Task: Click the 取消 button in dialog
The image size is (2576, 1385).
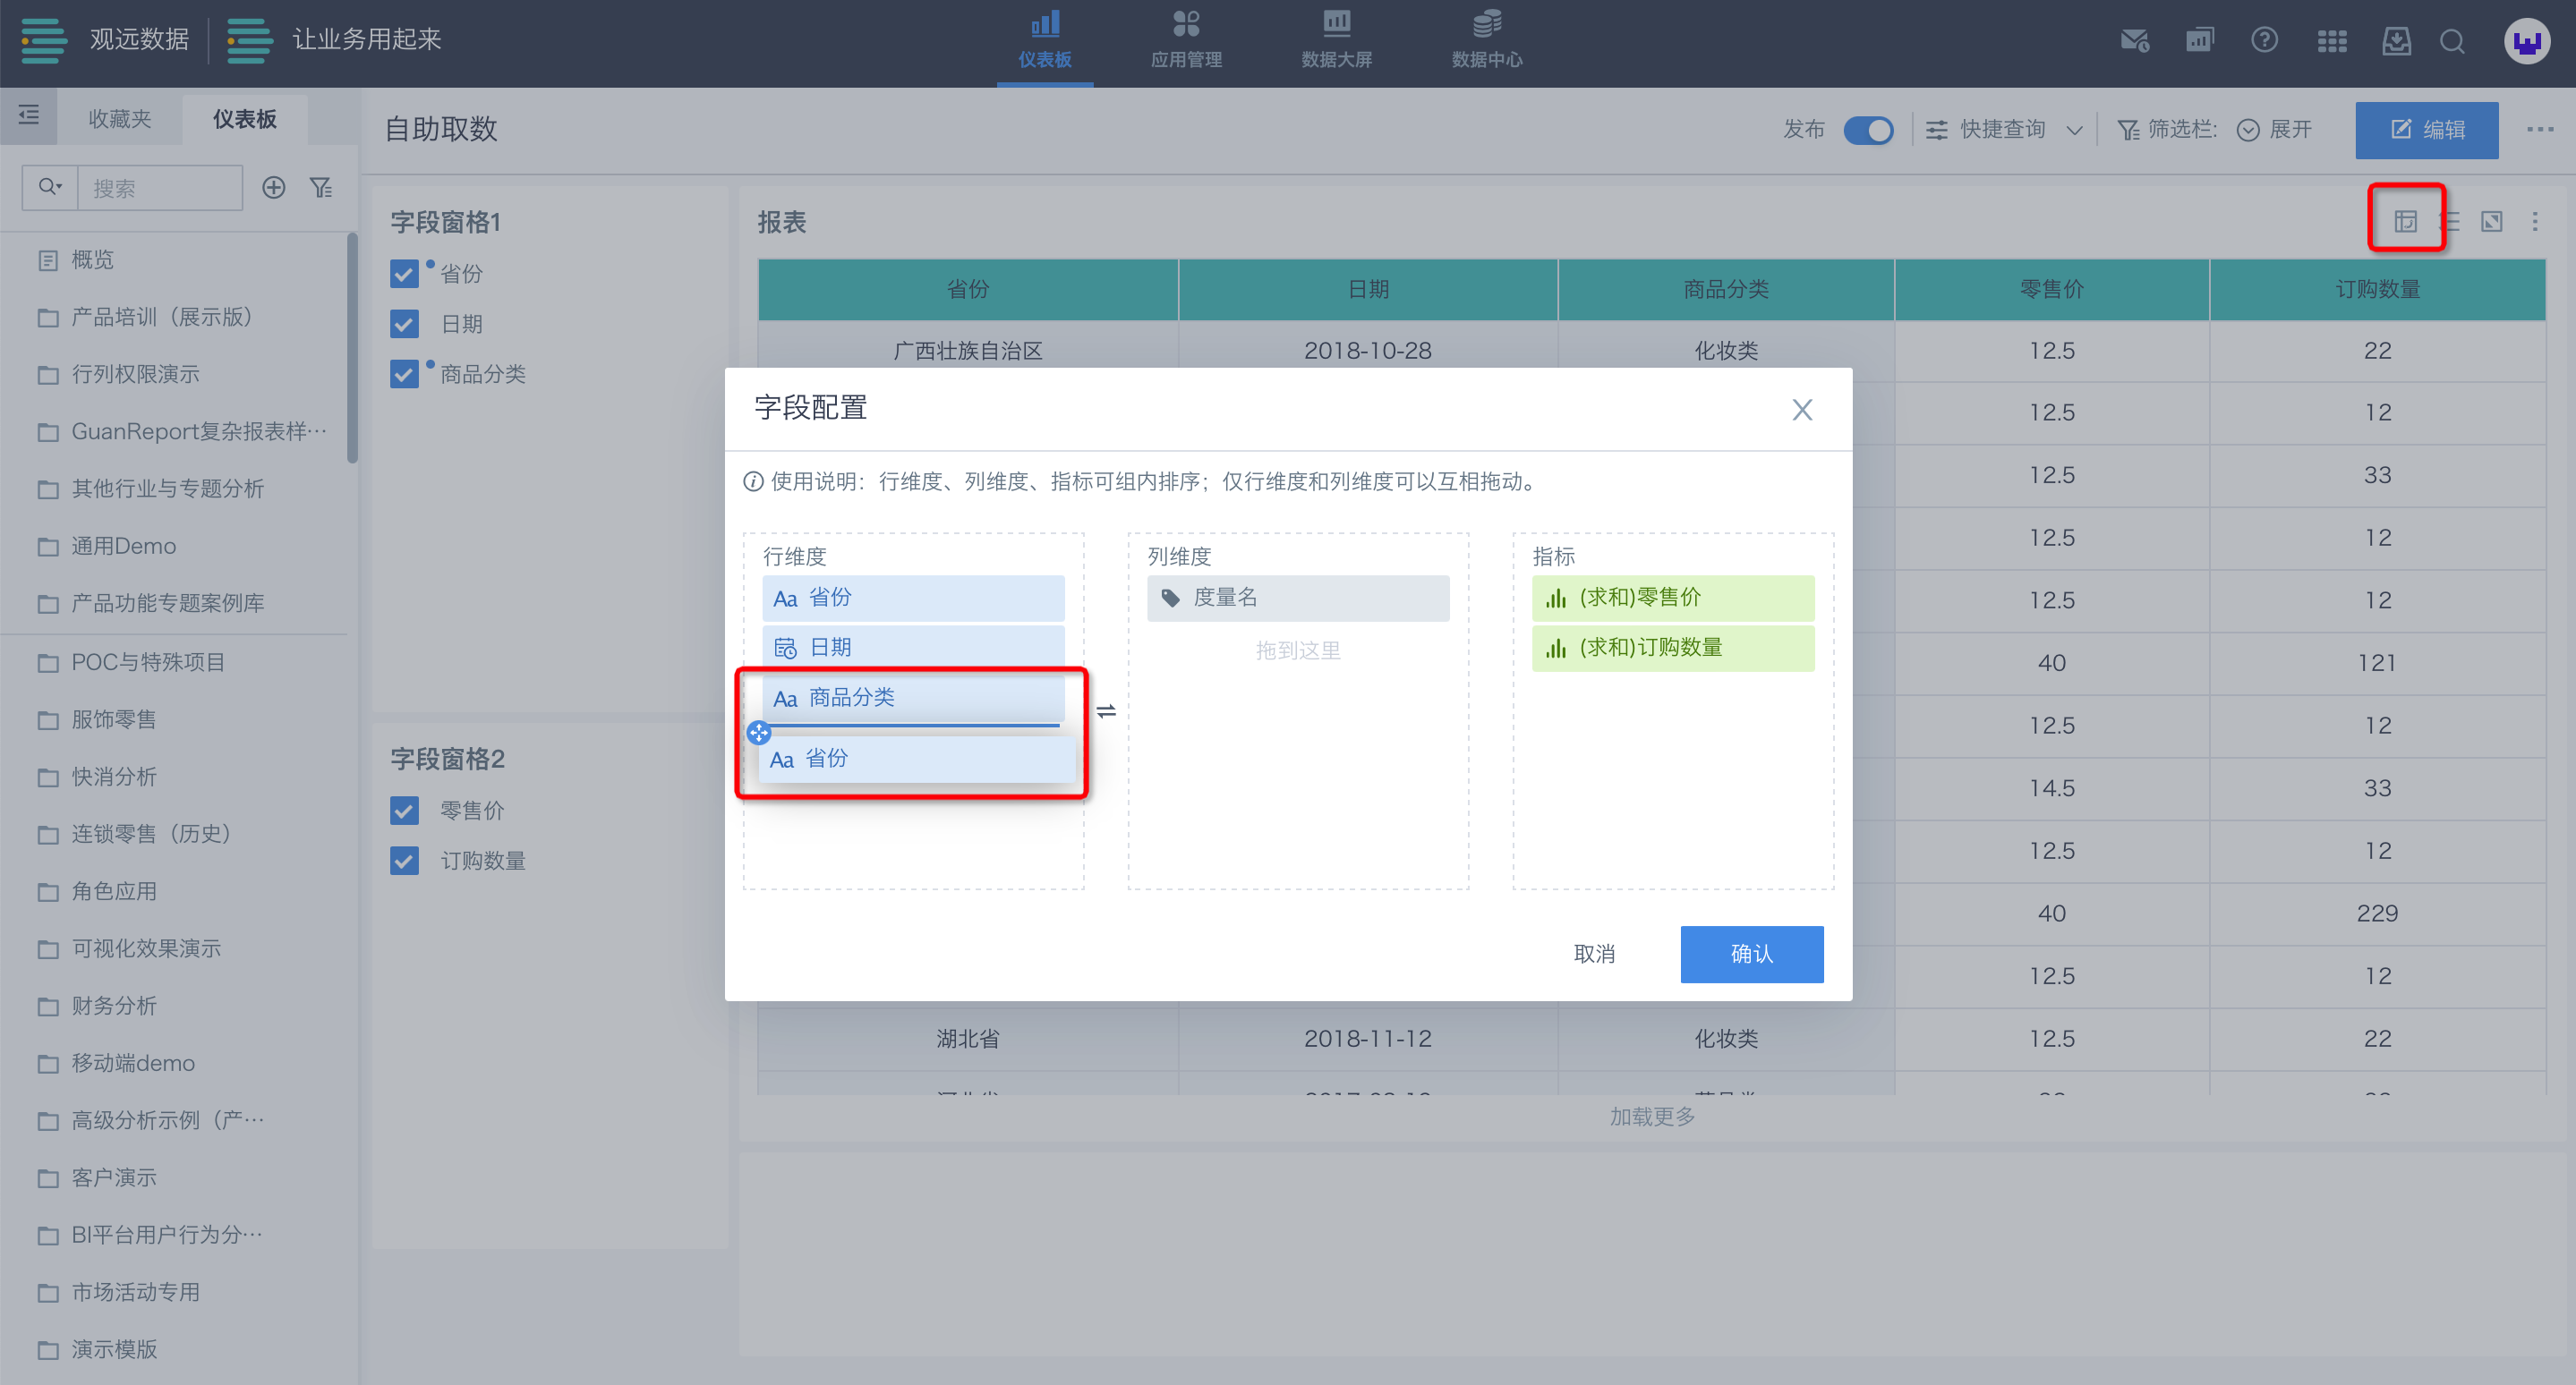Action: tap(1594, 954)
